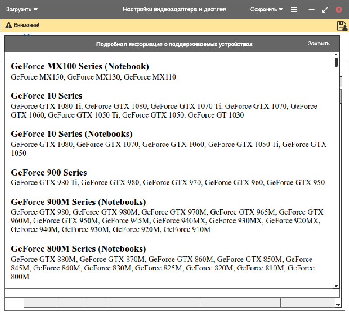Click the panel title Подробная информация о поддерживаемых устройствах
This screenshot has width=349, height=315.
(x=174, y=44)
